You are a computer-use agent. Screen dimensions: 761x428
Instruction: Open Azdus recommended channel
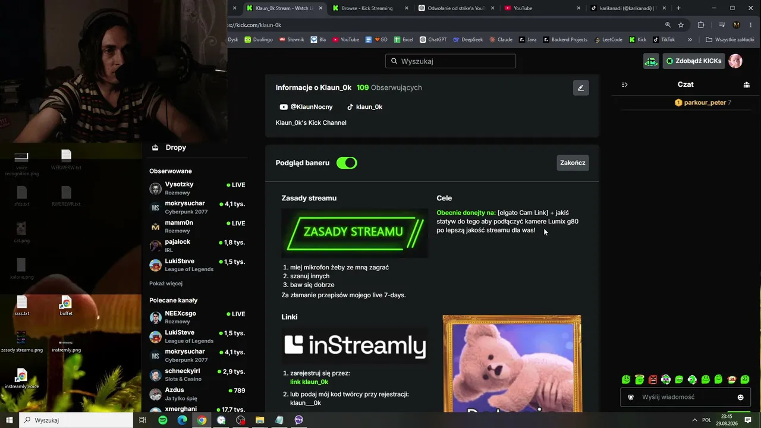coord(197,394)
